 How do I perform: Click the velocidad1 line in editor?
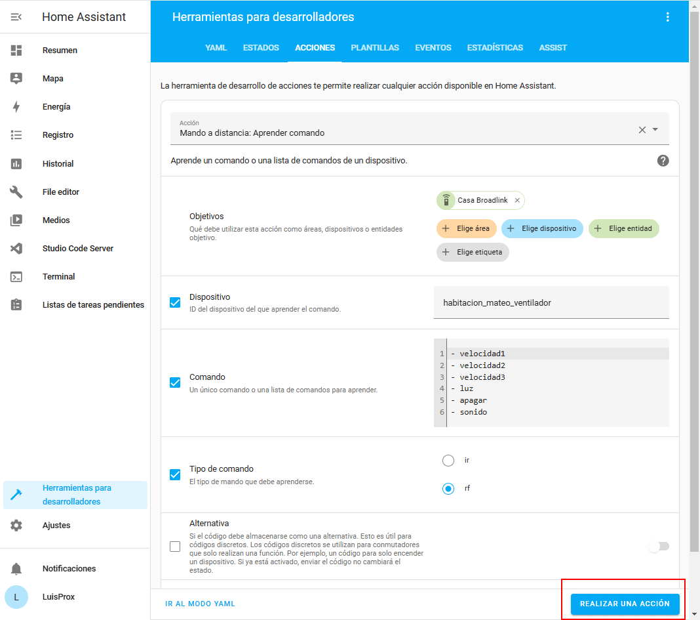pos(558,354)
